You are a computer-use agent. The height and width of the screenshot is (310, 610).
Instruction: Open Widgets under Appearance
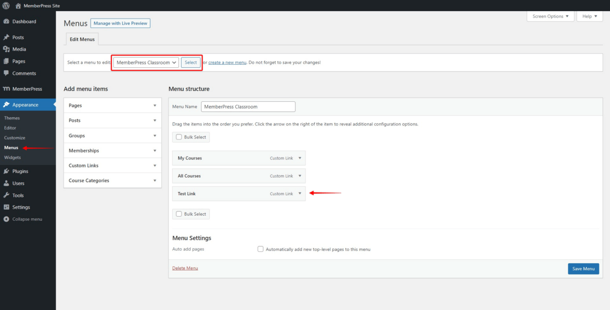click(13, 158)
